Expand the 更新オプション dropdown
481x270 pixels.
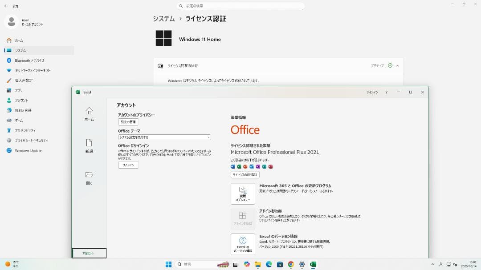pos(243,193)
